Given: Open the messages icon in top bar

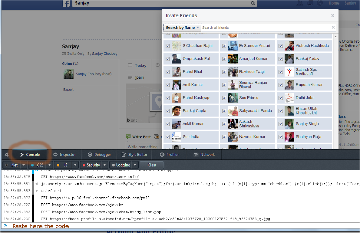Looking at the screenshot, I should (x=310, y=3).
